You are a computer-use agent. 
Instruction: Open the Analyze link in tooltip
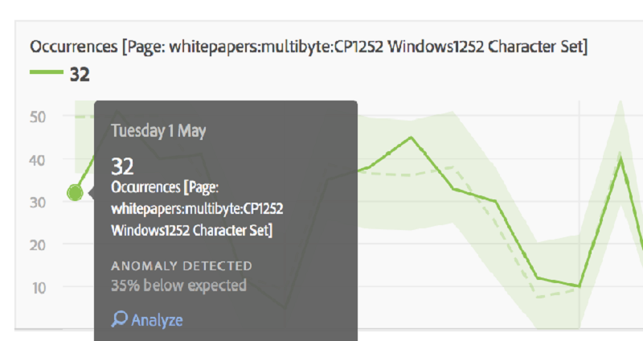click(x=157, y=320)
